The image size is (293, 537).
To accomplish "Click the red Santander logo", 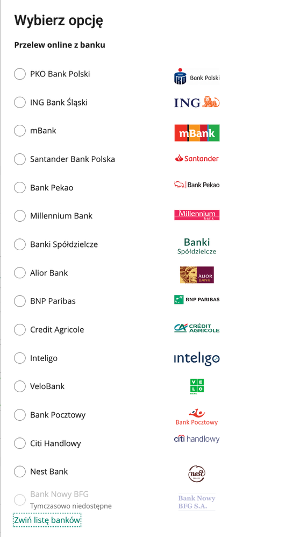I will (197, 158).
